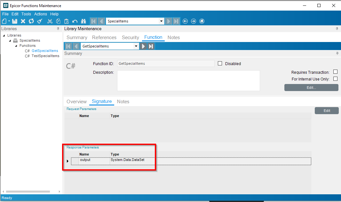Go to first library record in main toolbar
Screen dimensions: 341x202
tap(93, 21)
